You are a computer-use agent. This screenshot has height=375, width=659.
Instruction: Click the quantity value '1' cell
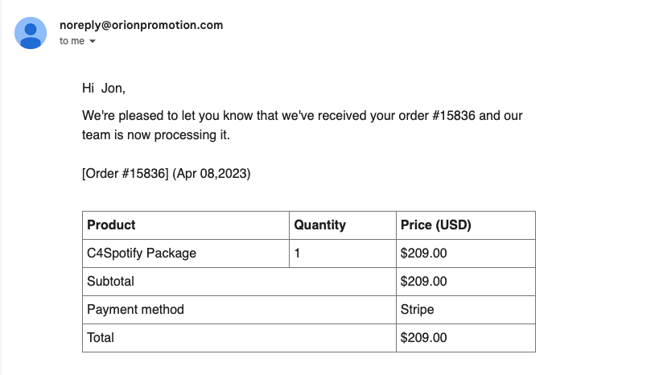point(343,253)
